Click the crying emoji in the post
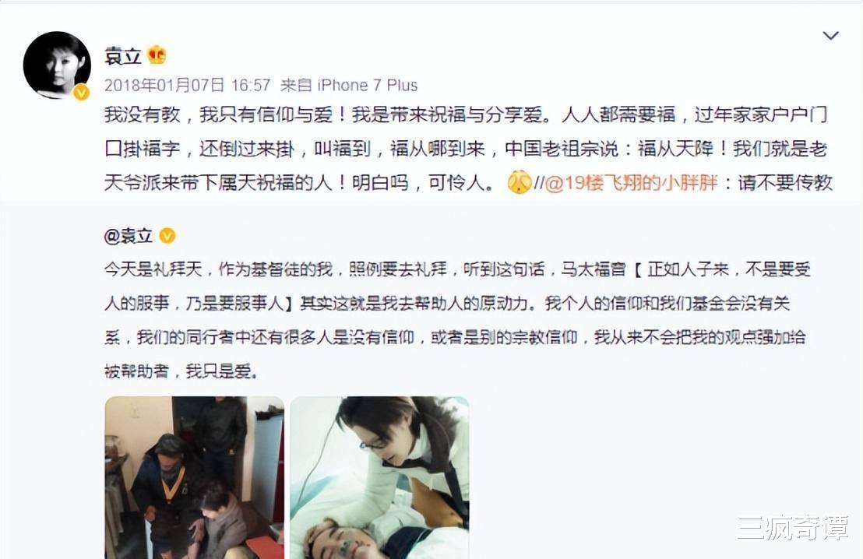863x559 pixels. point(519,182)
